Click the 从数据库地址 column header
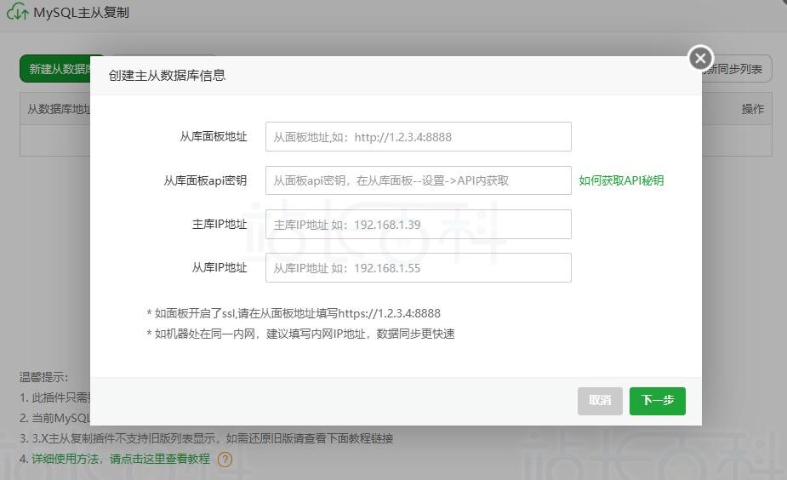787x480 pixels. (56, 109)
